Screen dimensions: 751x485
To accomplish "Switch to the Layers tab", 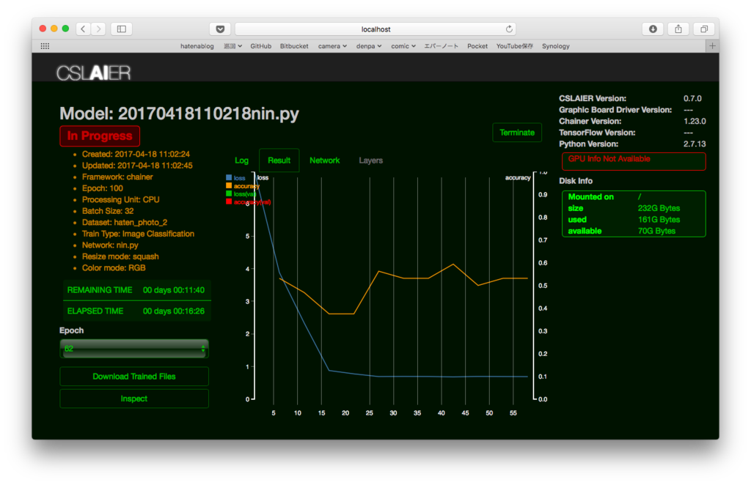I will tap(370, 160).
